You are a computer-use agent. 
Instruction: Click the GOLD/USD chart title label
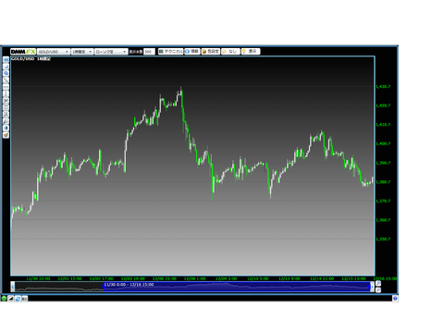(x=31, y=58)
